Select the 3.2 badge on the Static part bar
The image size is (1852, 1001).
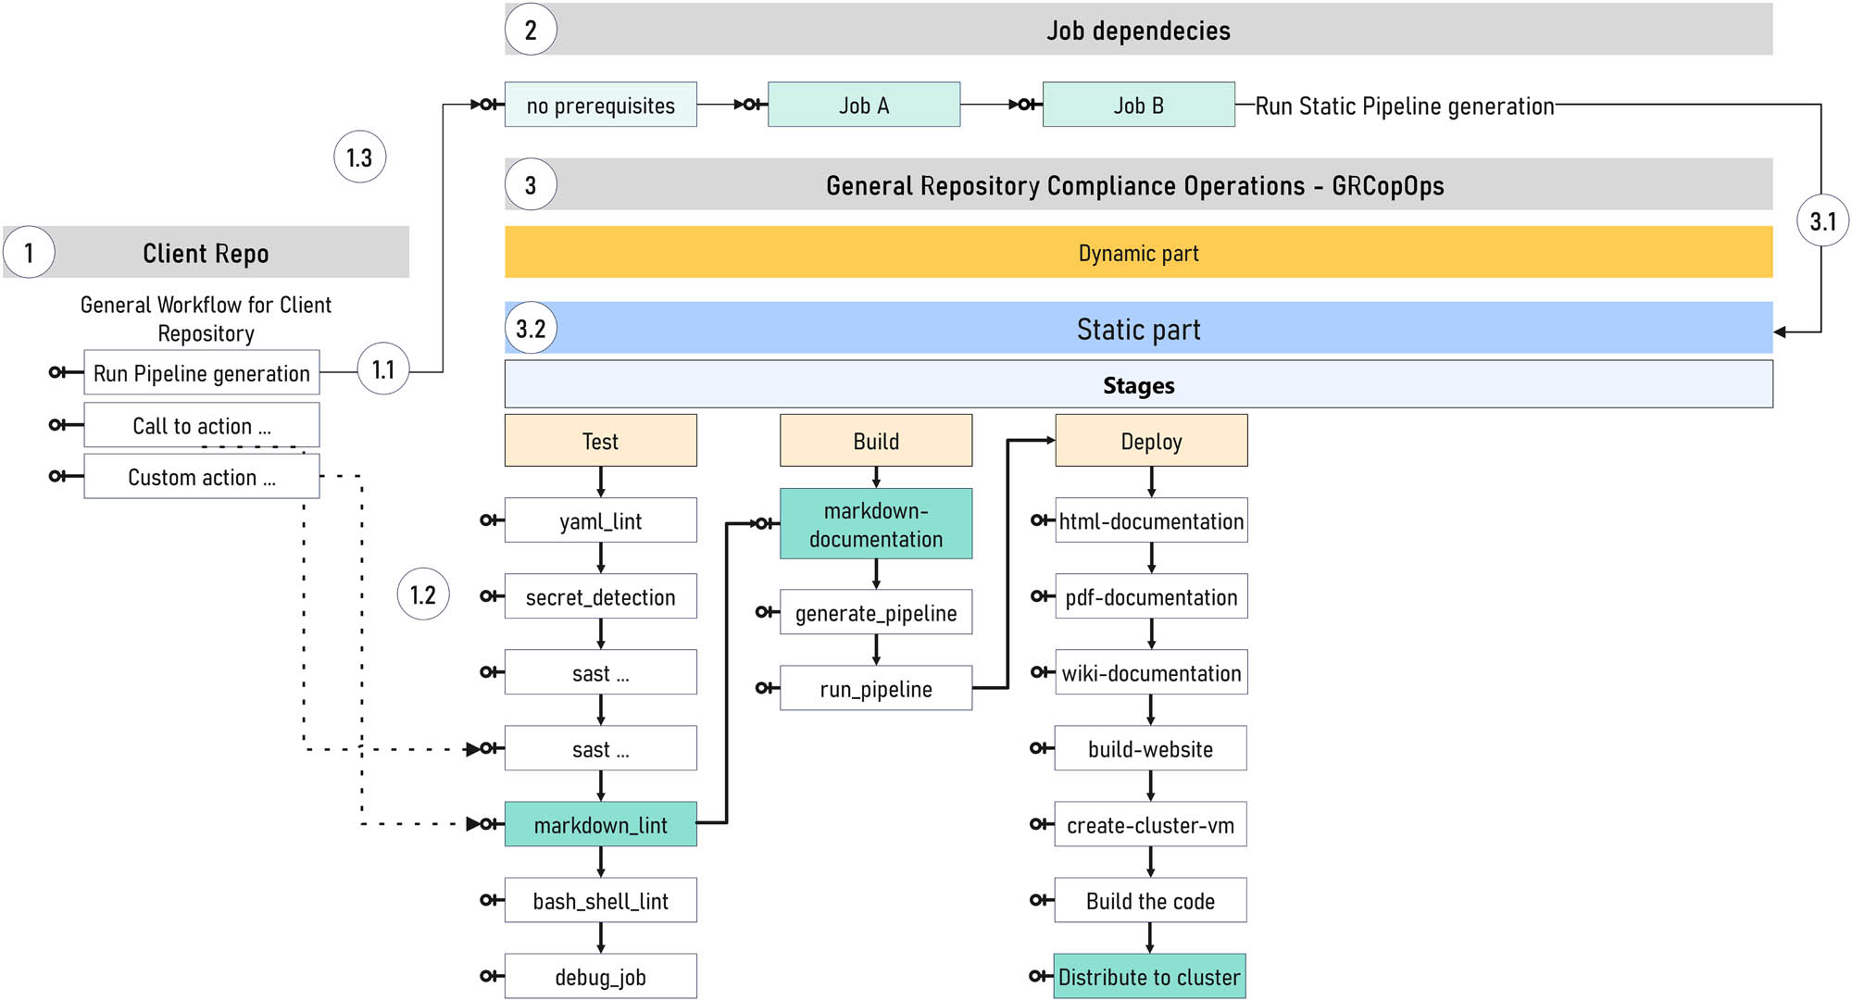(x=532, y=328)
